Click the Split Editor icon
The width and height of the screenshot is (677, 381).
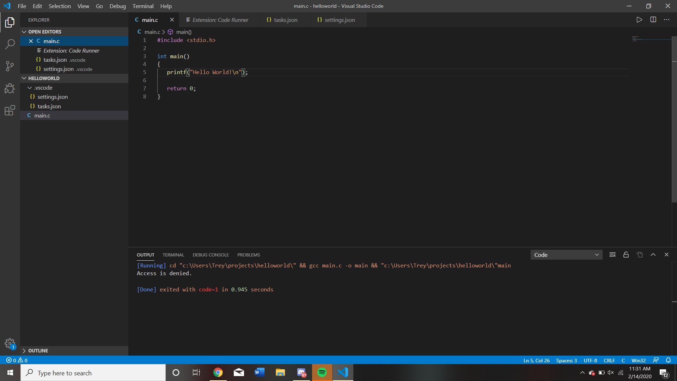click(653, 20)
